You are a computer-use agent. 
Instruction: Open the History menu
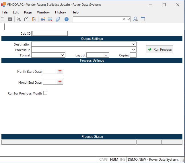60,12
